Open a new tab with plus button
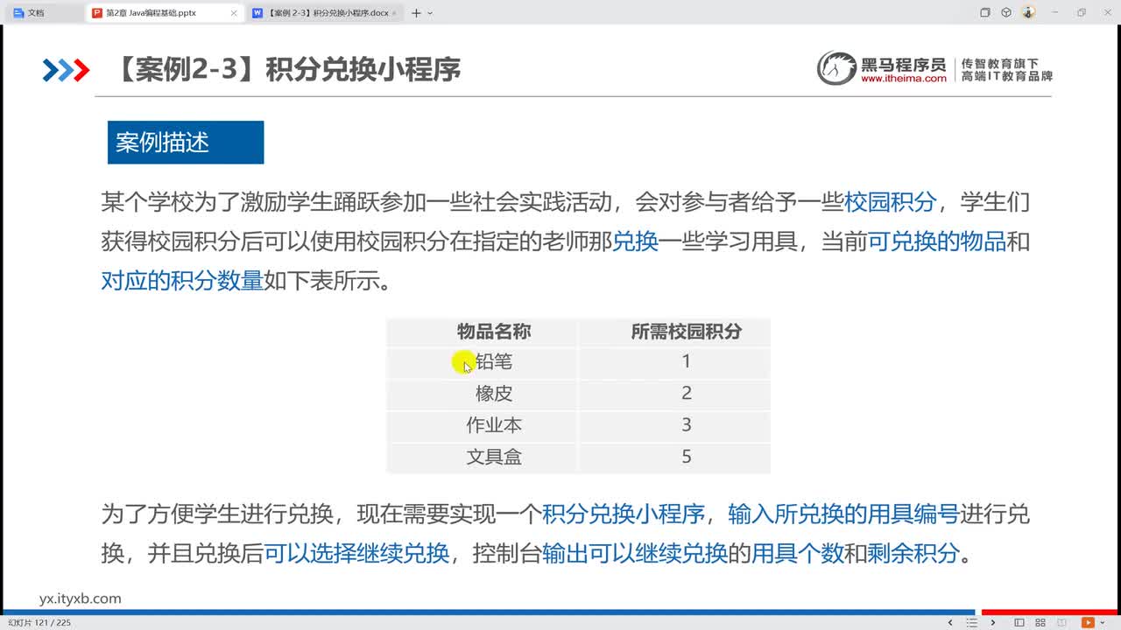Image resolution: width=1121 pixels, height=630 pixels. click(x=416, y=13)
